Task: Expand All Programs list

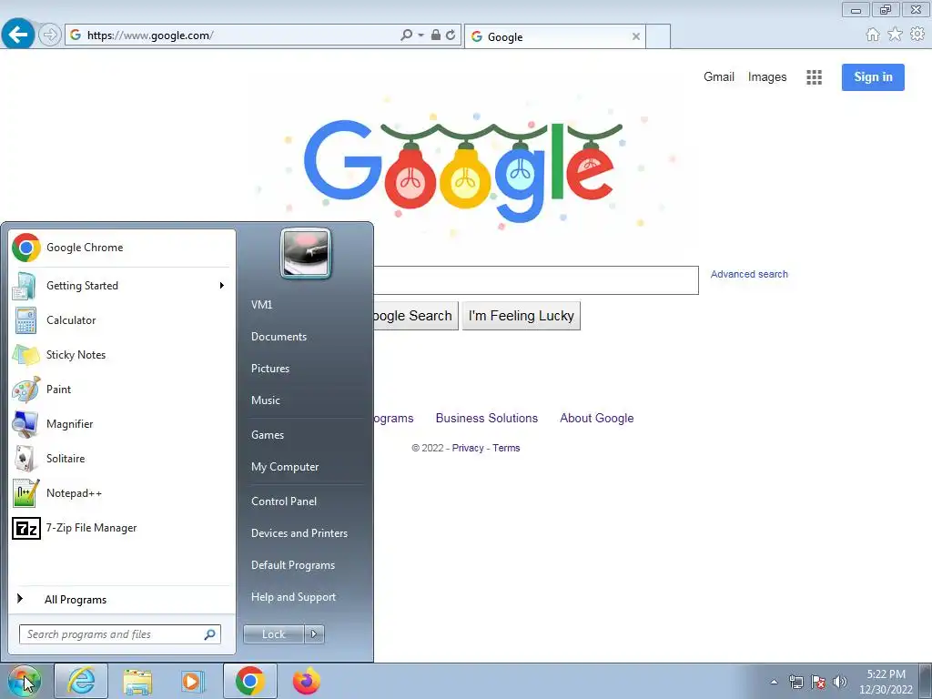Action: coord(122,599)
